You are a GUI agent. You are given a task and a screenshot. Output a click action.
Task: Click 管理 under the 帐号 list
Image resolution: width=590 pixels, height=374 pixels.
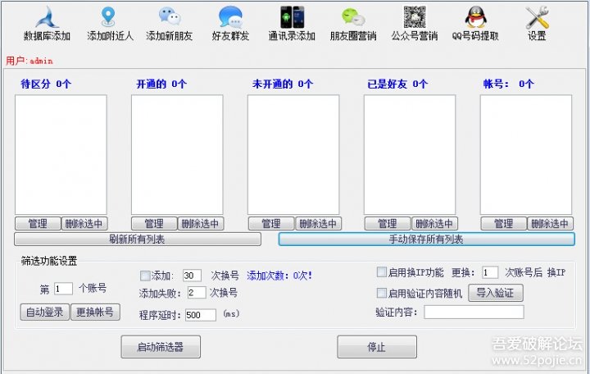coord(503,223)
